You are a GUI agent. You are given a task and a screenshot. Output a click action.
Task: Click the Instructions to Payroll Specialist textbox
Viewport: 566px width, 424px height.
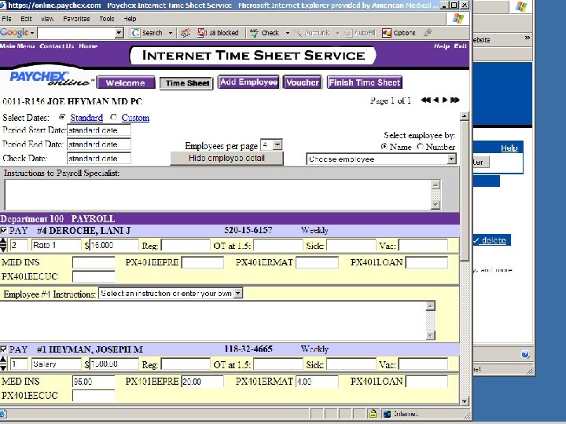(218, 195)
